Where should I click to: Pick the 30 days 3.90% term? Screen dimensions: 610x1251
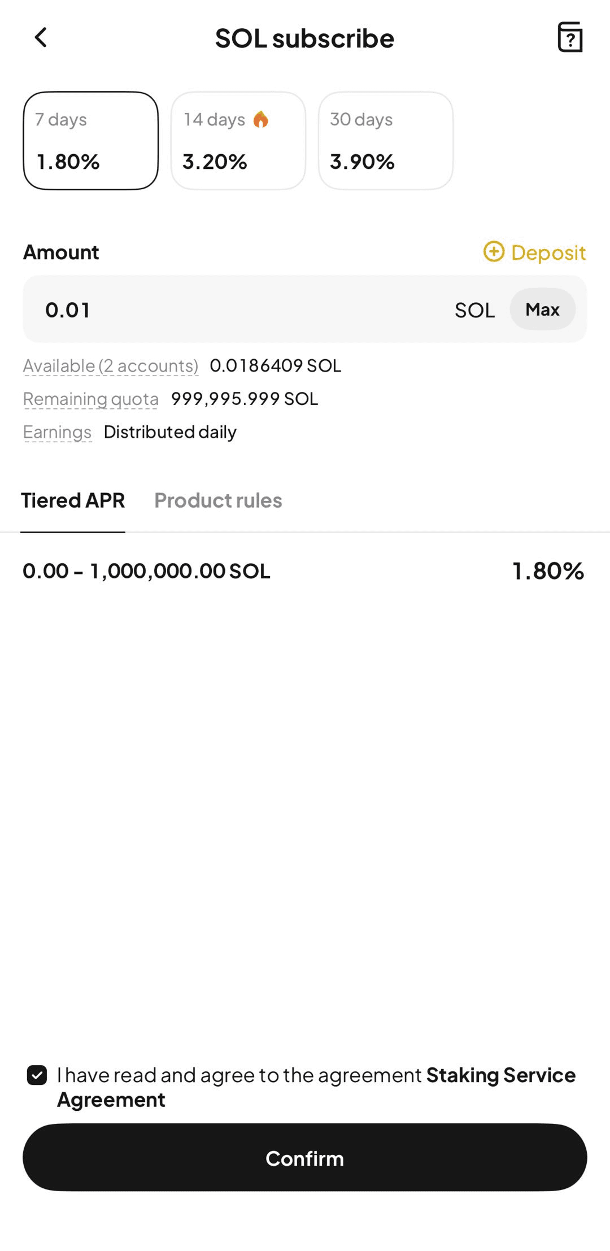tap(385, 141)
